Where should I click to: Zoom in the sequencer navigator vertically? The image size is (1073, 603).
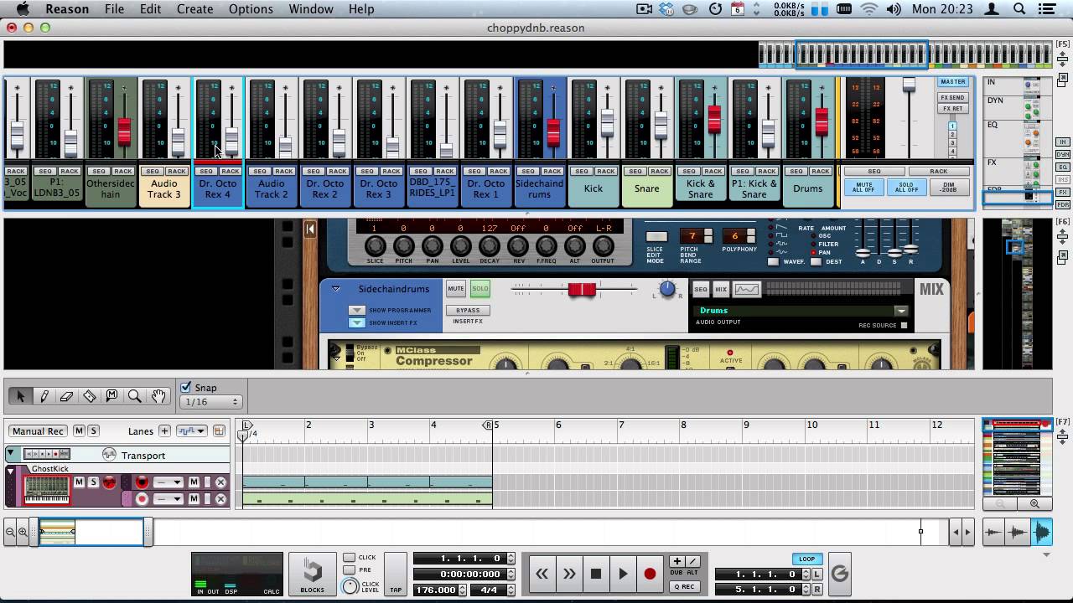[1034, 503]
